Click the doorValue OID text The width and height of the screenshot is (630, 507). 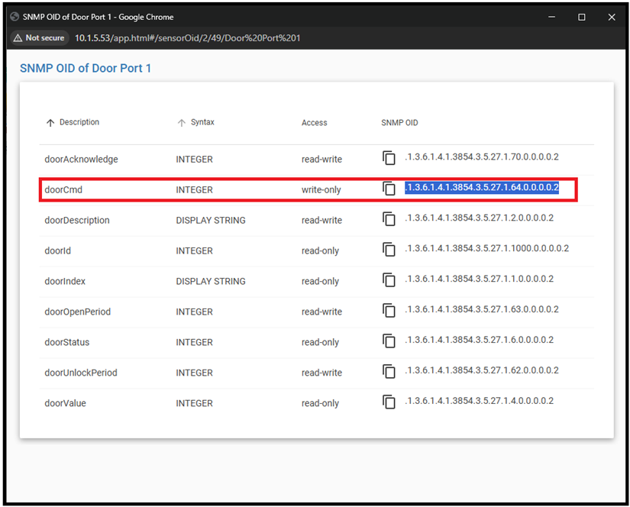click(479, 401)
